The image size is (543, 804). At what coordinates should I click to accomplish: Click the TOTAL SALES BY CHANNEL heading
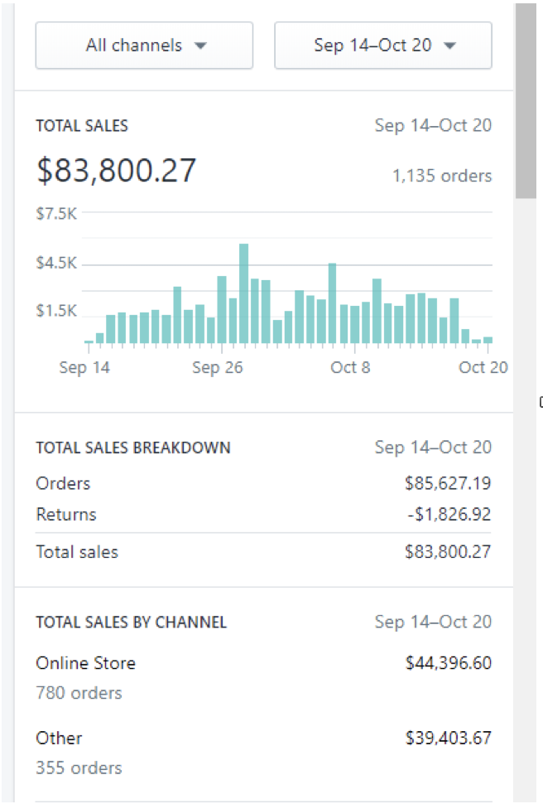131,622
